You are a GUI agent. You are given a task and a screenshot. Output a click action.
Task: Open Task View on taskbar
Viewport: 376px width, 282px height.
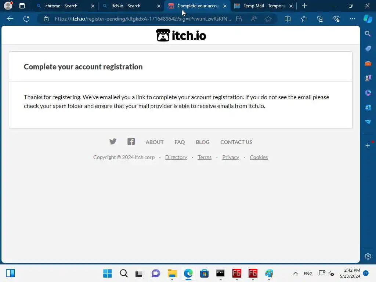pos(139,273)
